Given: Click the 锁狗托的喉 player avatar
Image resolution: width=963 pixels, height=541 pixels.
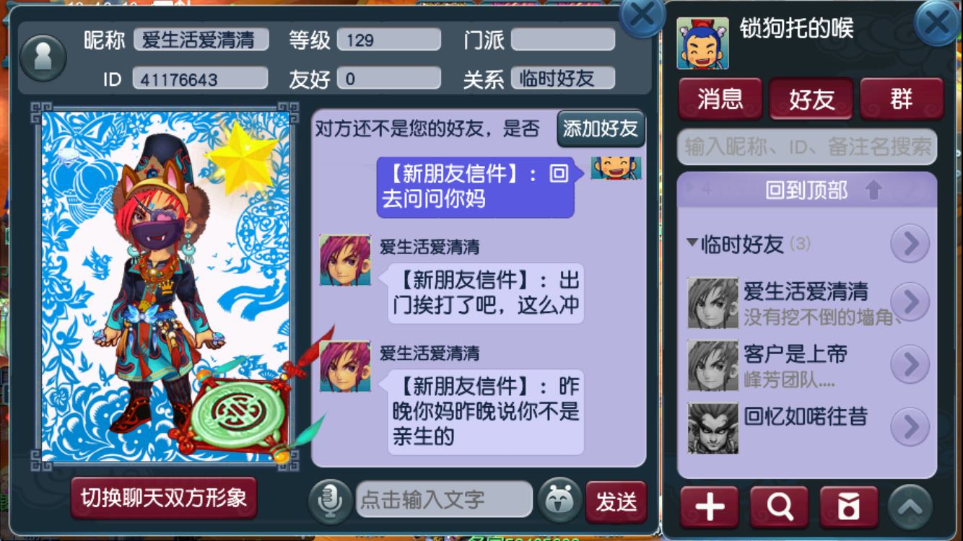Looking at the screenshot, I should 702,43.
